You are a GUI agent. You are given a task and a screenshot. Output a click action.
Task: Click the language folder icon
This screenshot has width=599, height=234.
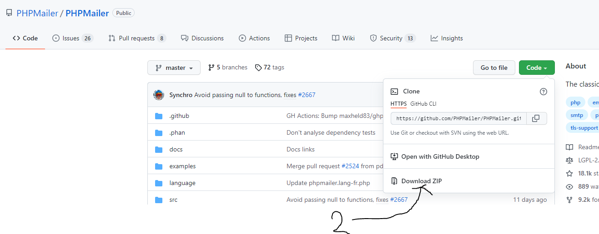159,183
